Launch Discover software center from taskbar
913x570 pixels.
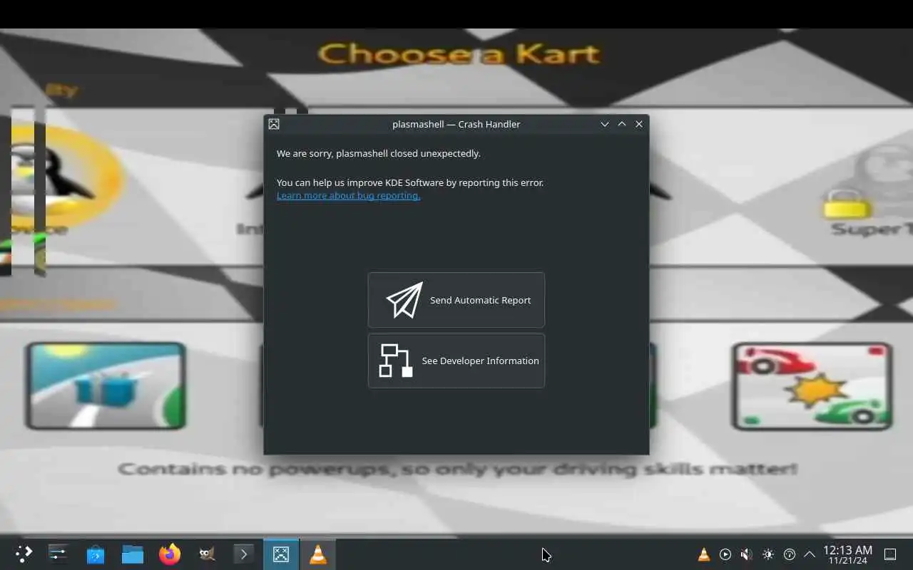(x=96, y=554)
